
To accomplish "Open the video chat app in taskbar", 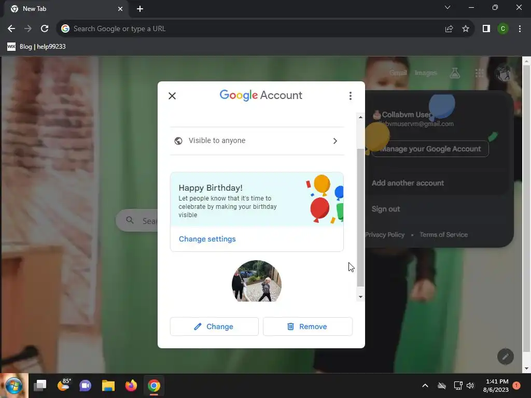I will pos(86,386).
